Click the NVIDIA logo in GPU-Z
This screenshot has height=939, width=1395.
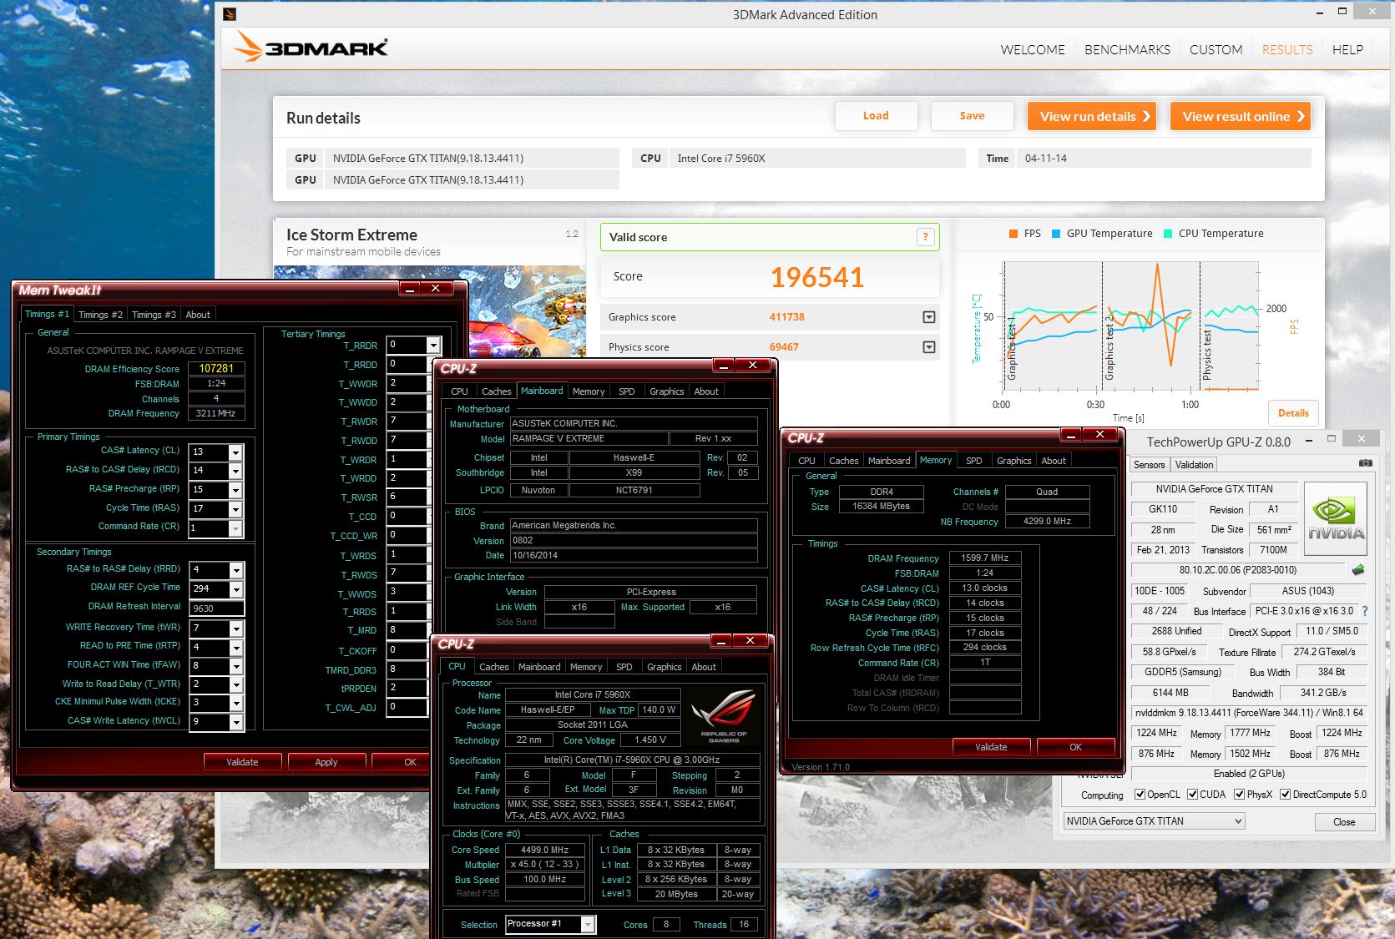pos(1336,518)
